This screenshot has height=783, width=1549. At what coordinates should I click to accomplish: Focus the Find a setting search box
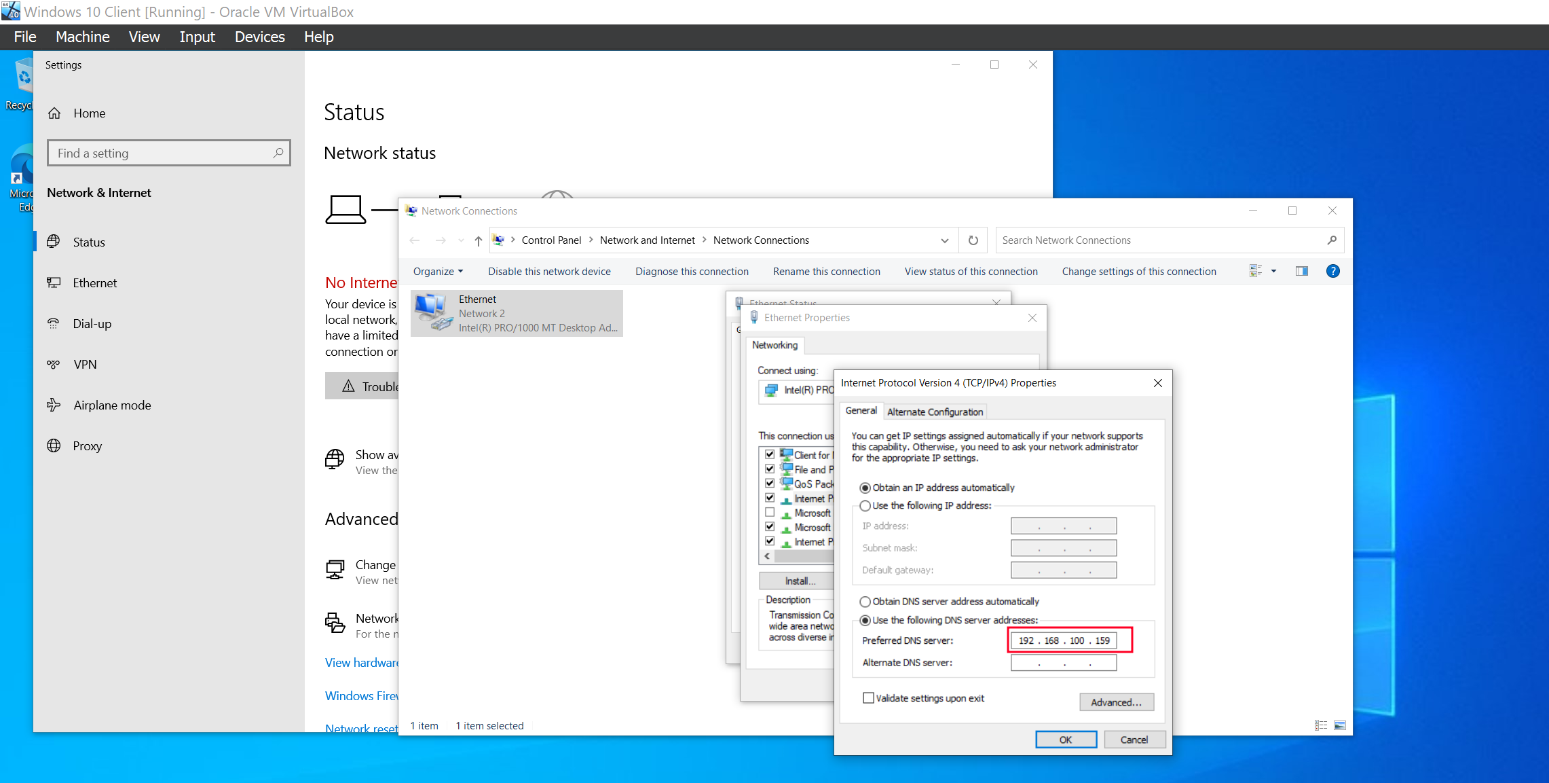pyautogui.click(x=169, y=153)
